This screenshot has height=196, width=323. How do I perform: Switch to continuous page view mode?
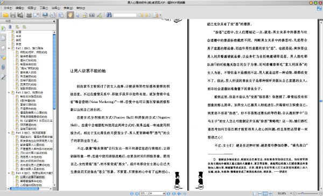(x=260, y=193)
